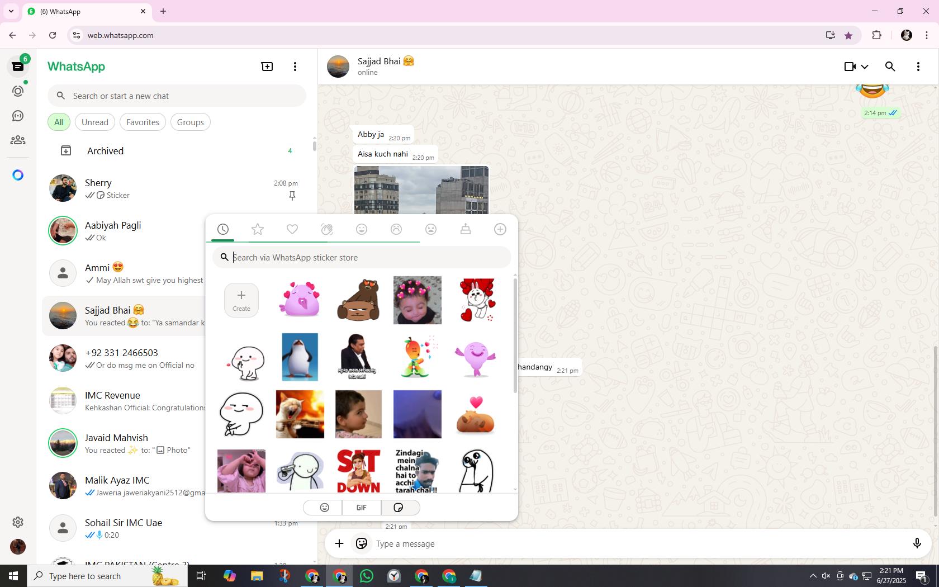Search within Sajjad Bhai chat

tap(890, 67)
